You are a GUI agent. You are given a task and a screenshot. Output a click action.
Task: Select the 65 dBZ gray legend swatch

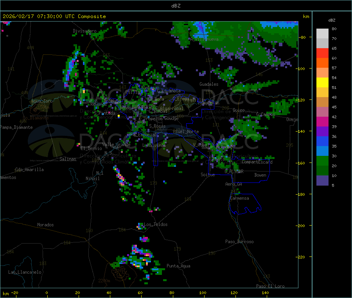pos(322,43)
